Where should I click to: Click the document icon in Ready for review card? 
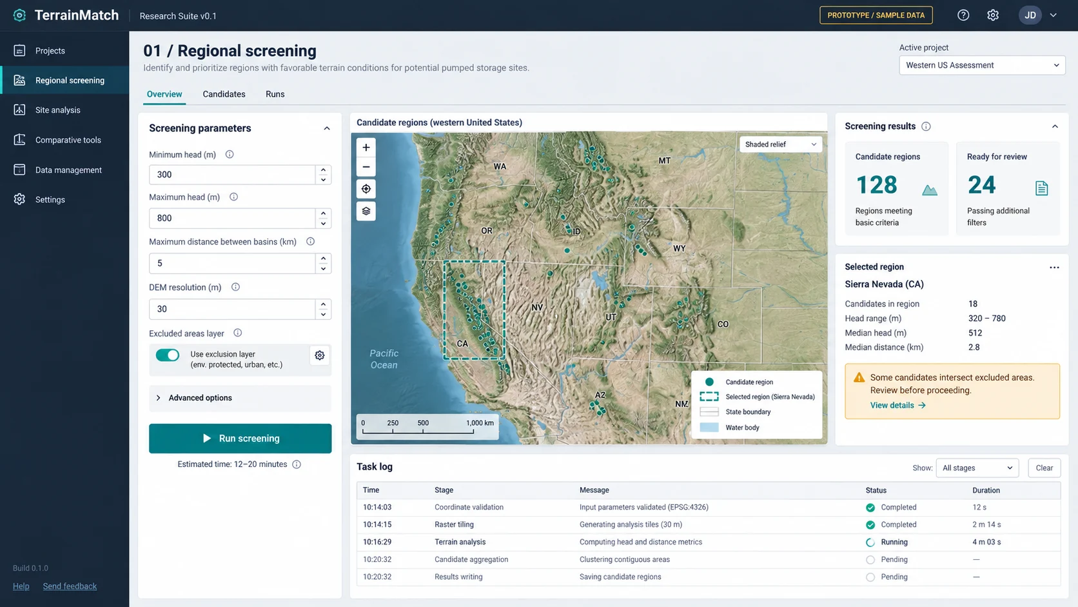pos(1041,188)
